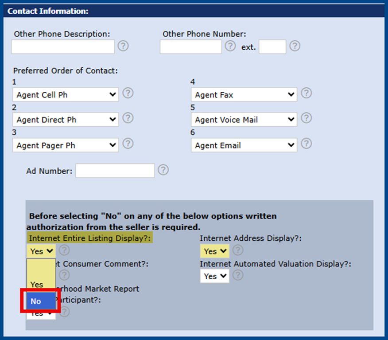The width and height of the screenshot is (388, 340).
Task: Open help icon next to Other Phone Number
Action: click(230, 46)
